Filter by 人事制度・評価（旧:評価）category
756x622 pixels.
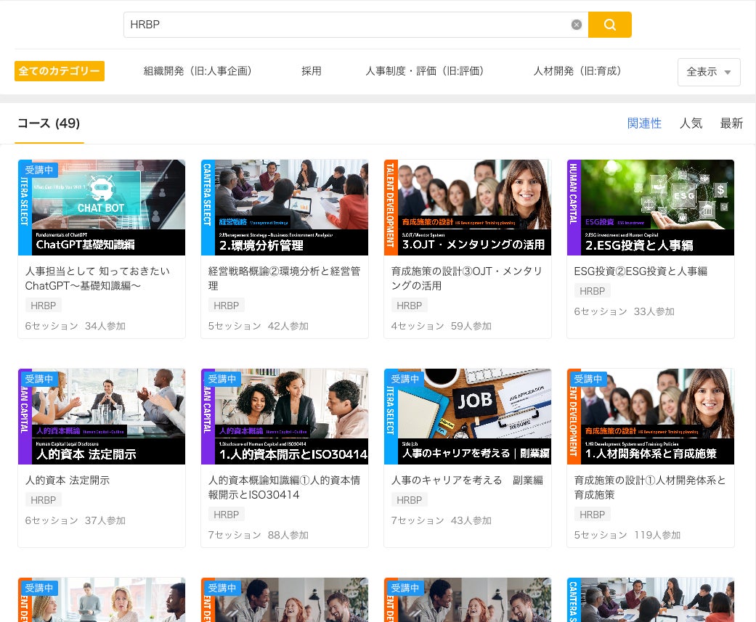[x=424, y=71]
